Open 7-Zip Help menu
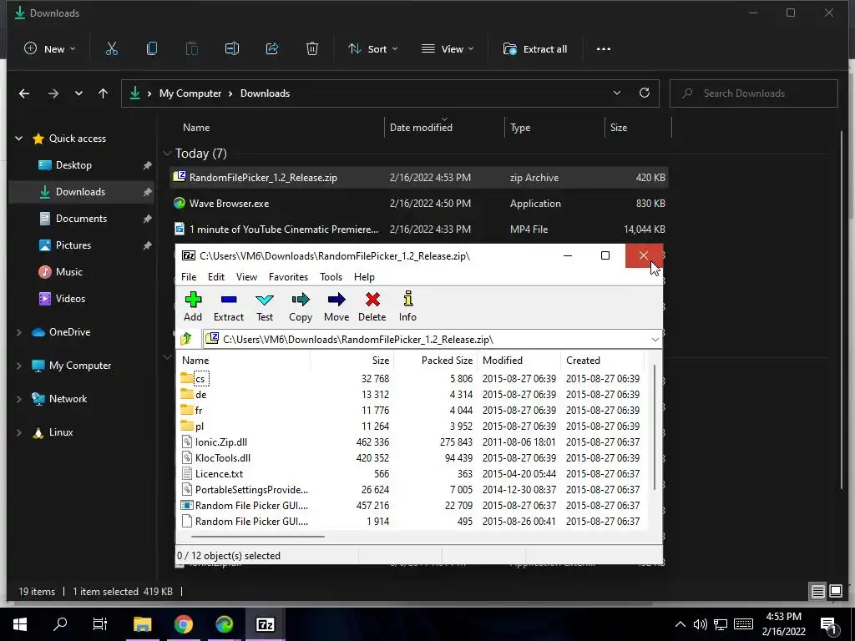 (364, 277)
